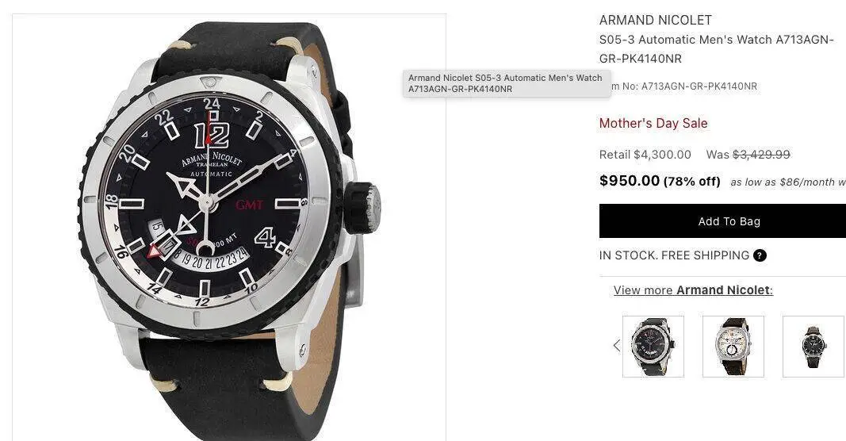Screen dimensions: 846x441
Task: Open the first related watch thumbnail
Action: point(653,347)
